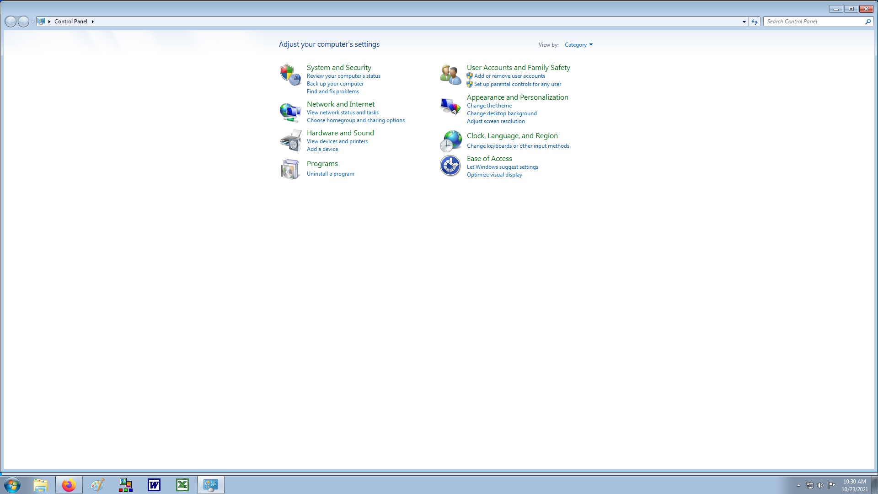
Task: Open Network and Internet heading
Action: (341, 104)
